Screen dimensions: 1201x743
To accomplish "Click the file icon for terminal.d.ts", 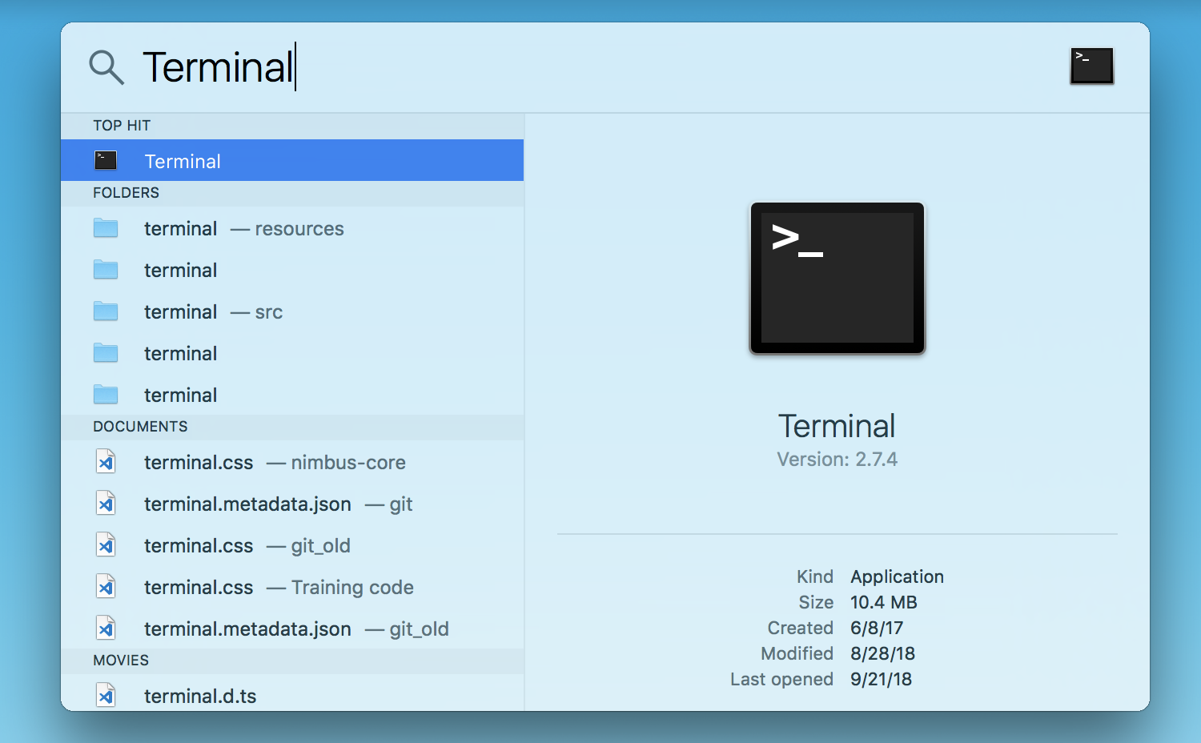I will pos(106,696).
